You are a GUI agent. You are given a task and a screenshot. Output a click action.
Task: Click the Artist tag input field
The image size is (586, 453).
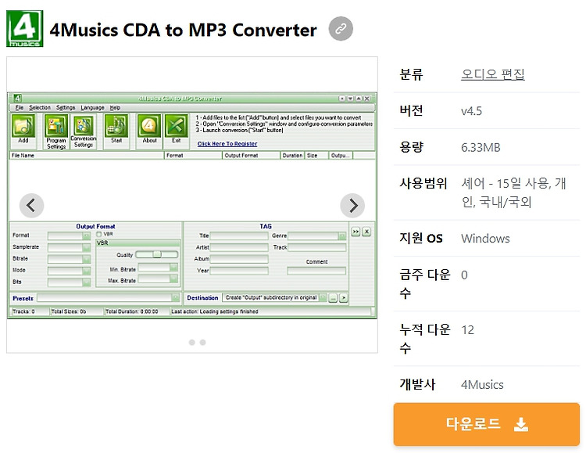[x=239, y=247]
